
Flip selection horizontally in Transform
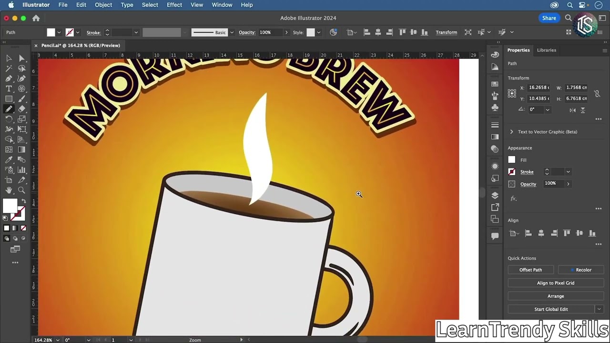572,110
